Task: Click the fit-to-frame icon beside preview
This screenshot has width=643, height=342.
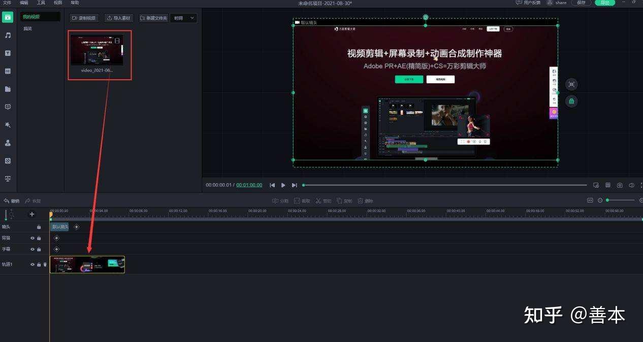Action: coord(571,84)
